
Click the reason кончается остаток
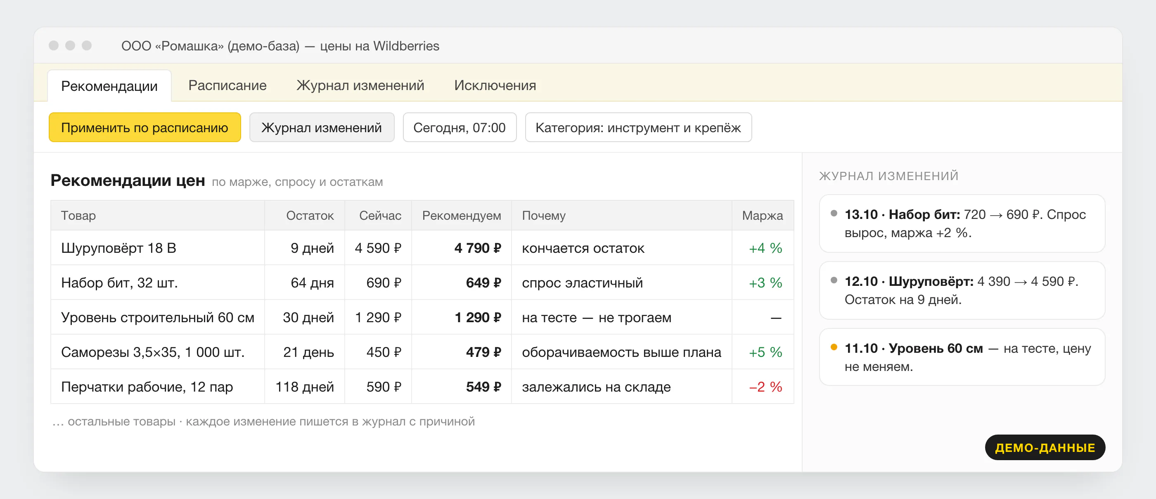coord(583,248)
